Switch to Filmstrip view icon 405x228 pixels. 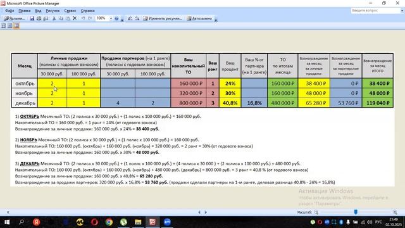(10, 26)
